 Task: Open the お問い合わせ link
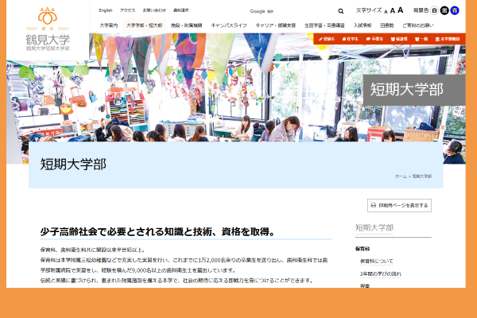tap(154, 10)
